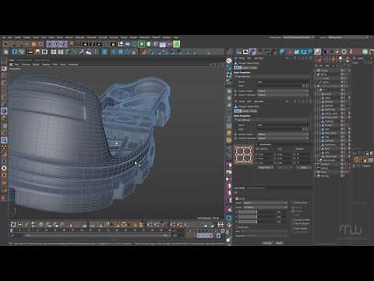Click the Name field in lower Attribute Manager
Screen dimensions: 374x281
point(283,125)
